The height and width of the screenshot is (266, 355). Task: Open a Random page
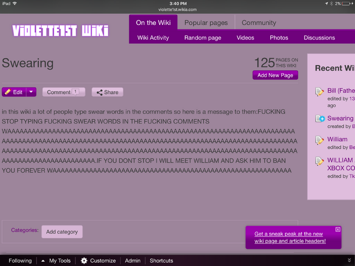click(x=202, y=38)
